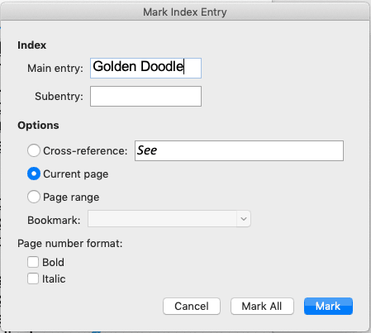Viewport: 371px width, 333px height.
Task: Click the Cross-reference 'See' text box
Action: click(x=239, y=150)
